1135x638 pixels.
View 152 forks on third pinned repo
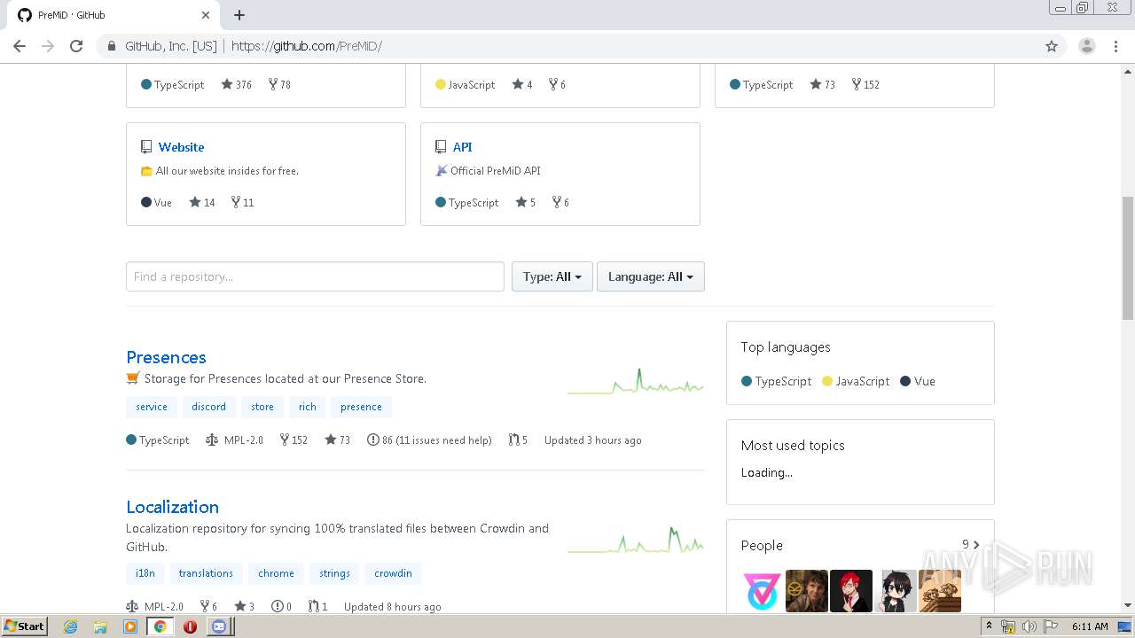click(x=865, y=84)
